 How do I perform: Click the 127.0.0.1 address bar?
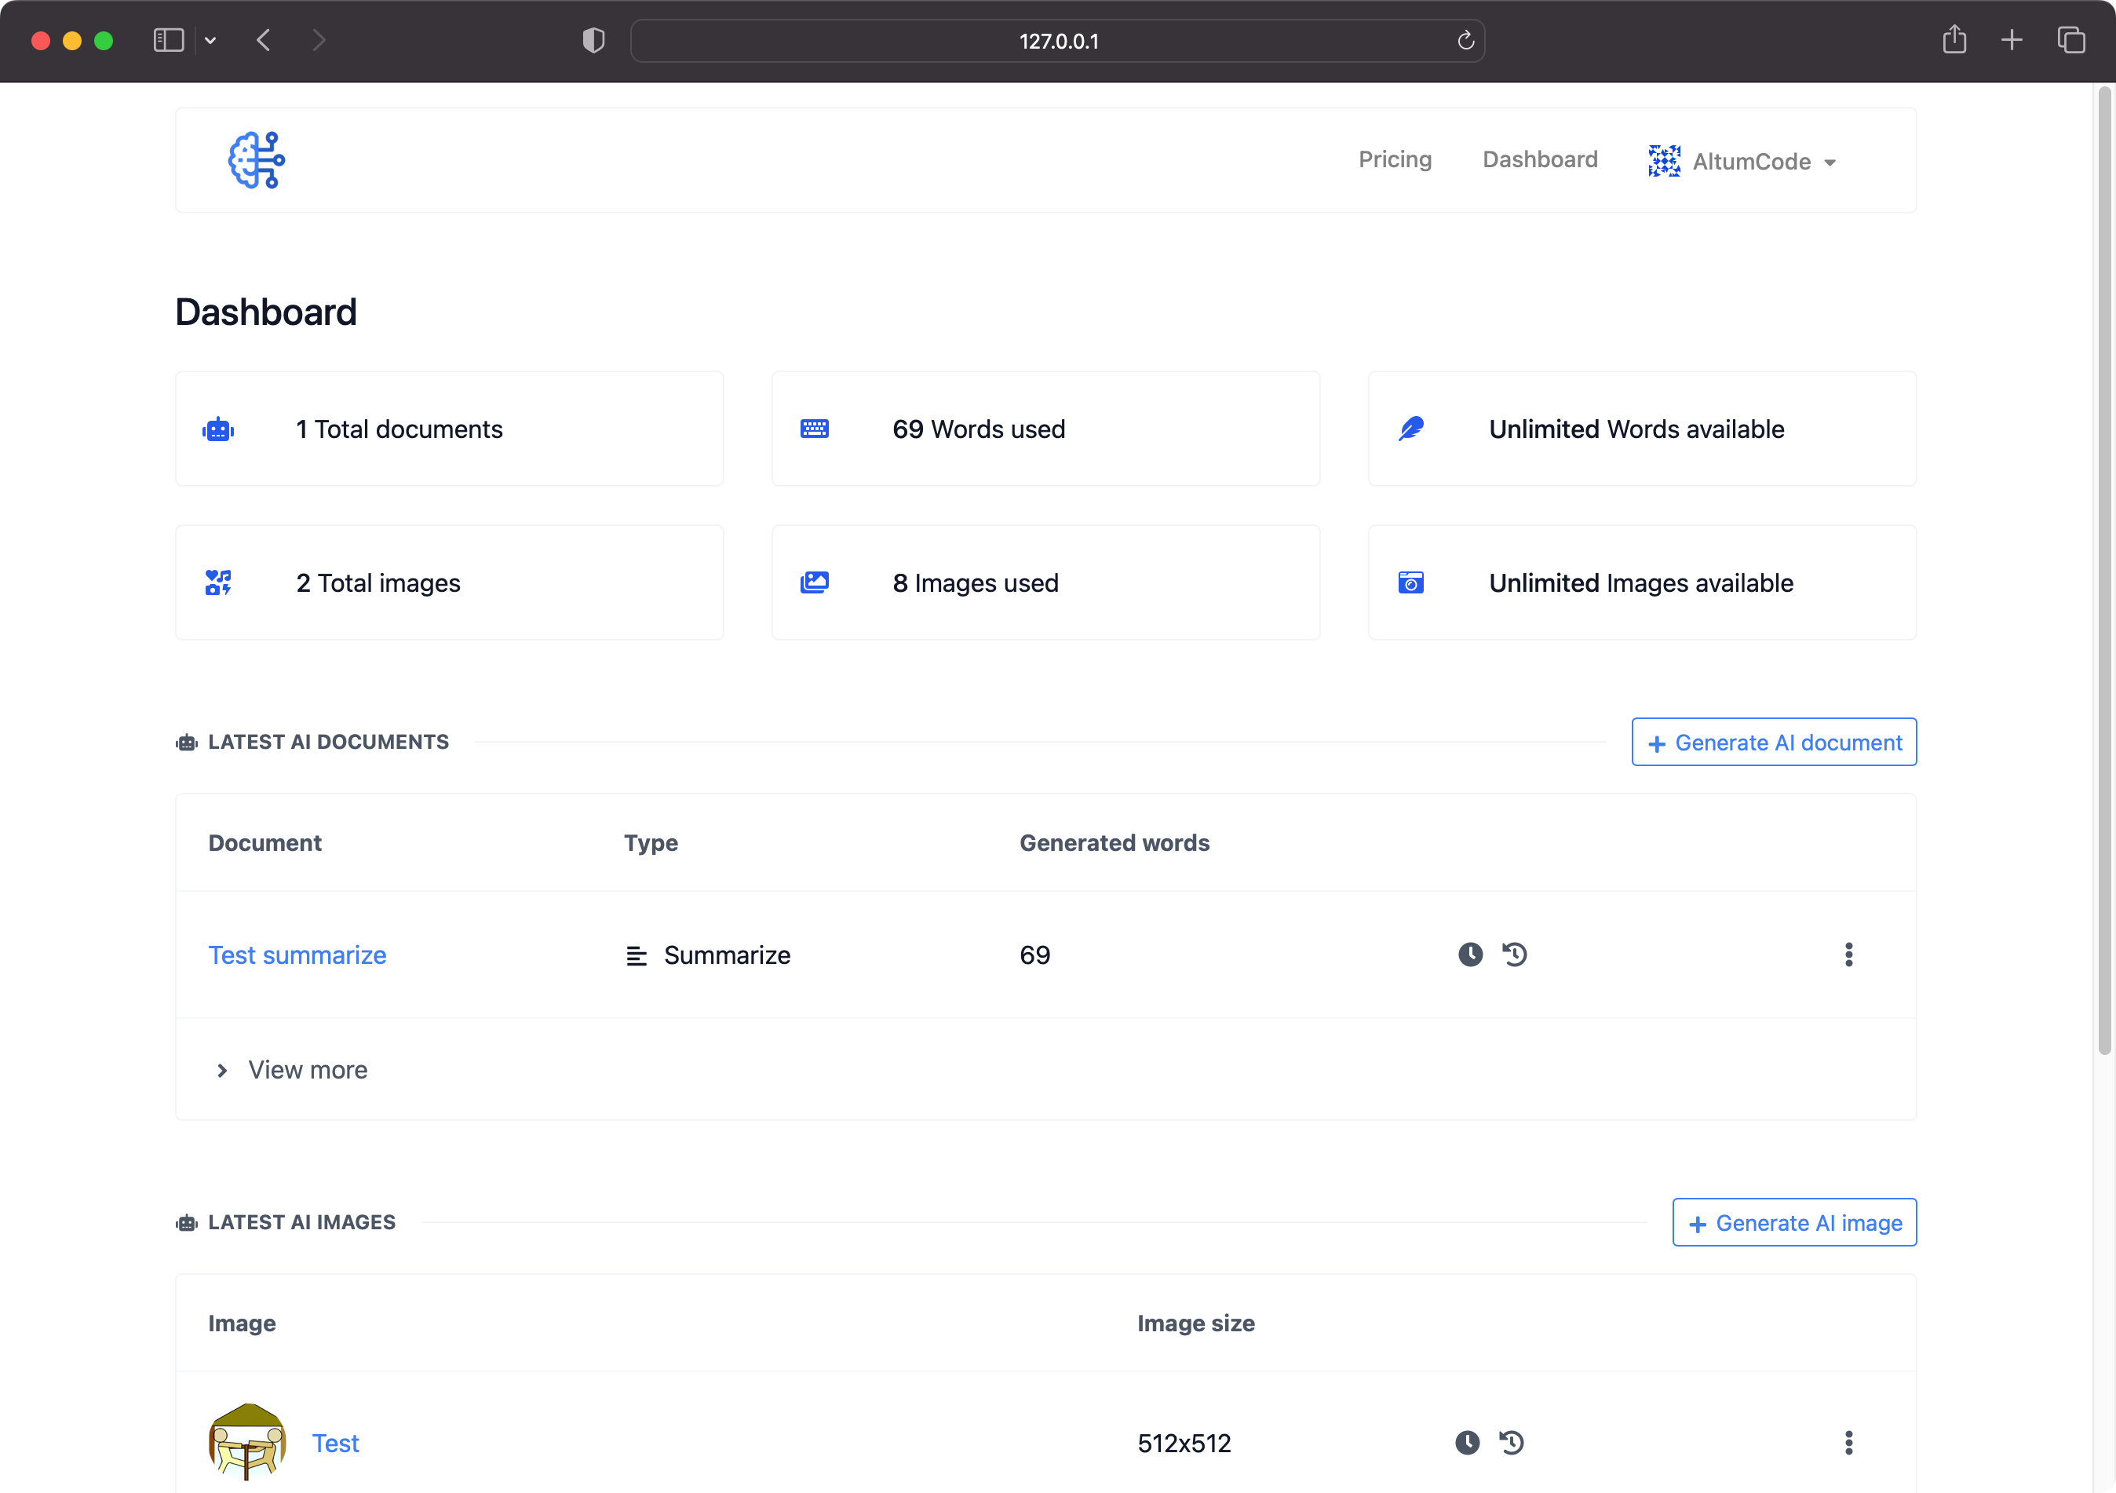pyautogui.click(x=1057, y=42)
